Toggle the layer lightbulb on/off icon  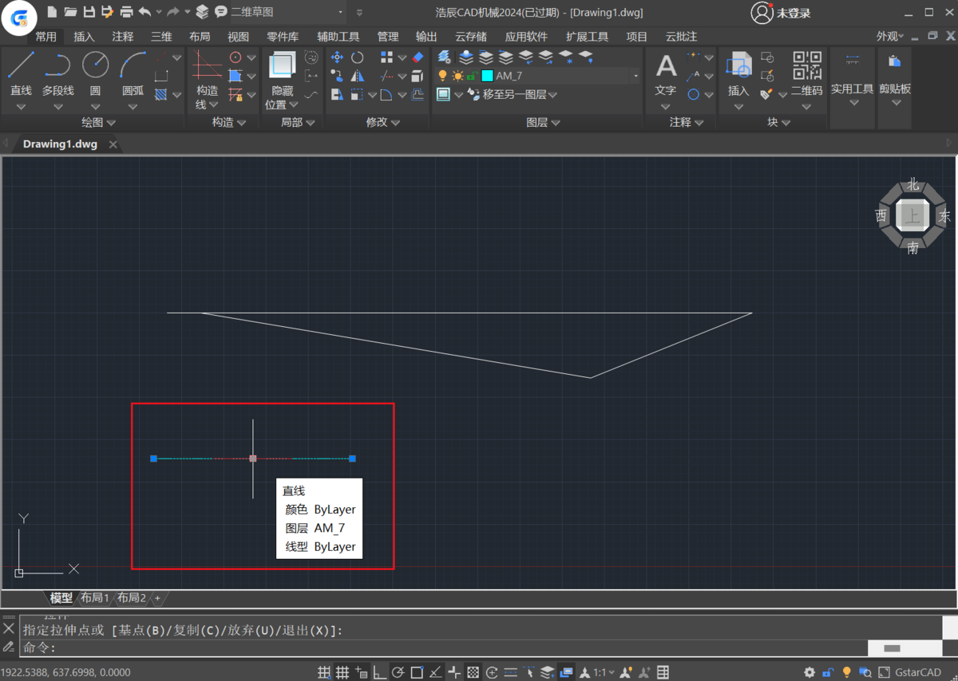pyautogui.click(x=443, y=77)
